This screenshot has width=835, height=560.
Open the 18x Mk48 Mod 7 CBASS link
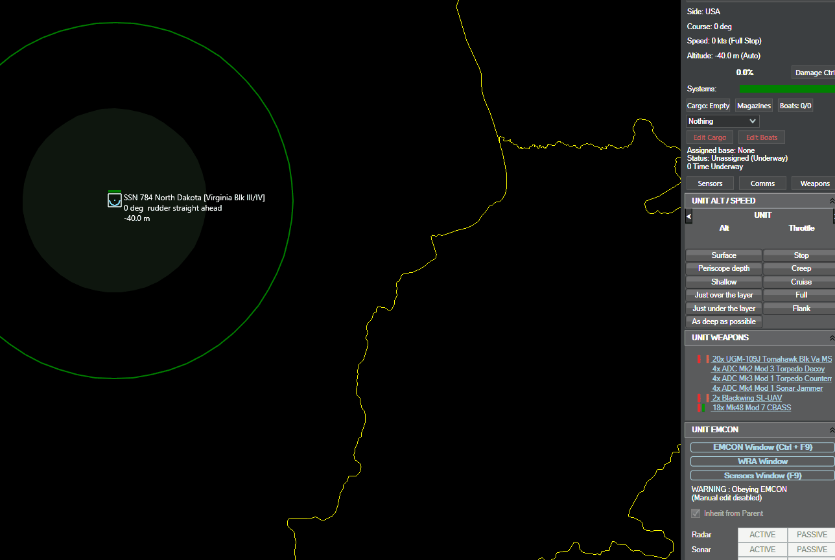pos(751,408)
